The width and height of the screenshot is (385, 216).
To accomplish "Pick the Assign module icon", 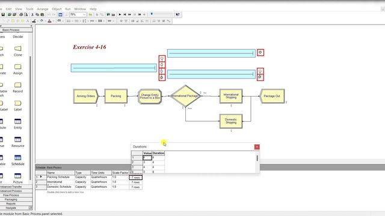I will coord(17,67).
